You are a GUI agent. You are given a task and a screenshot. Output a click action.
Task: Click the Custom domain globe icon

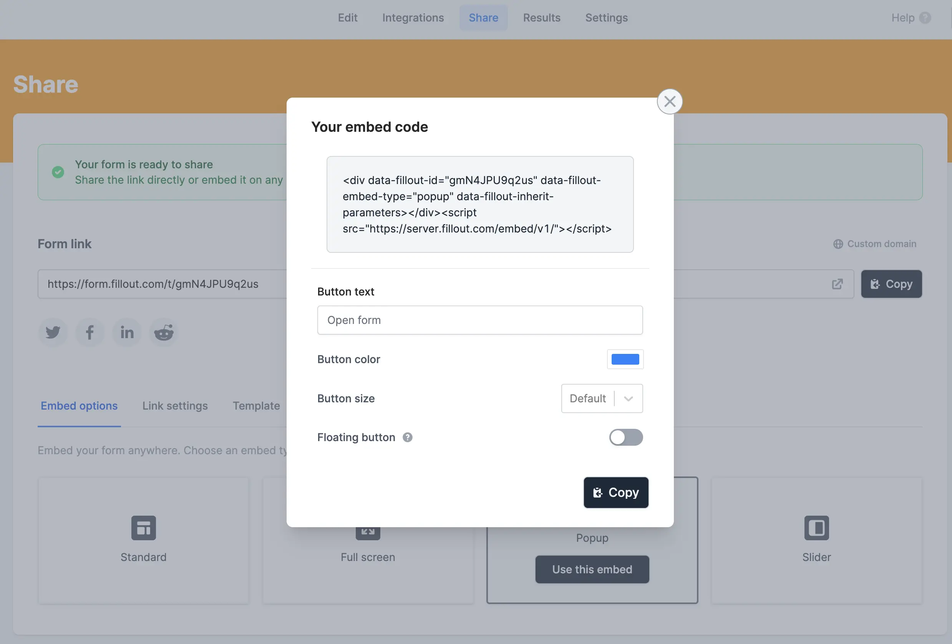pyautogui.click(x=839, y=244)
